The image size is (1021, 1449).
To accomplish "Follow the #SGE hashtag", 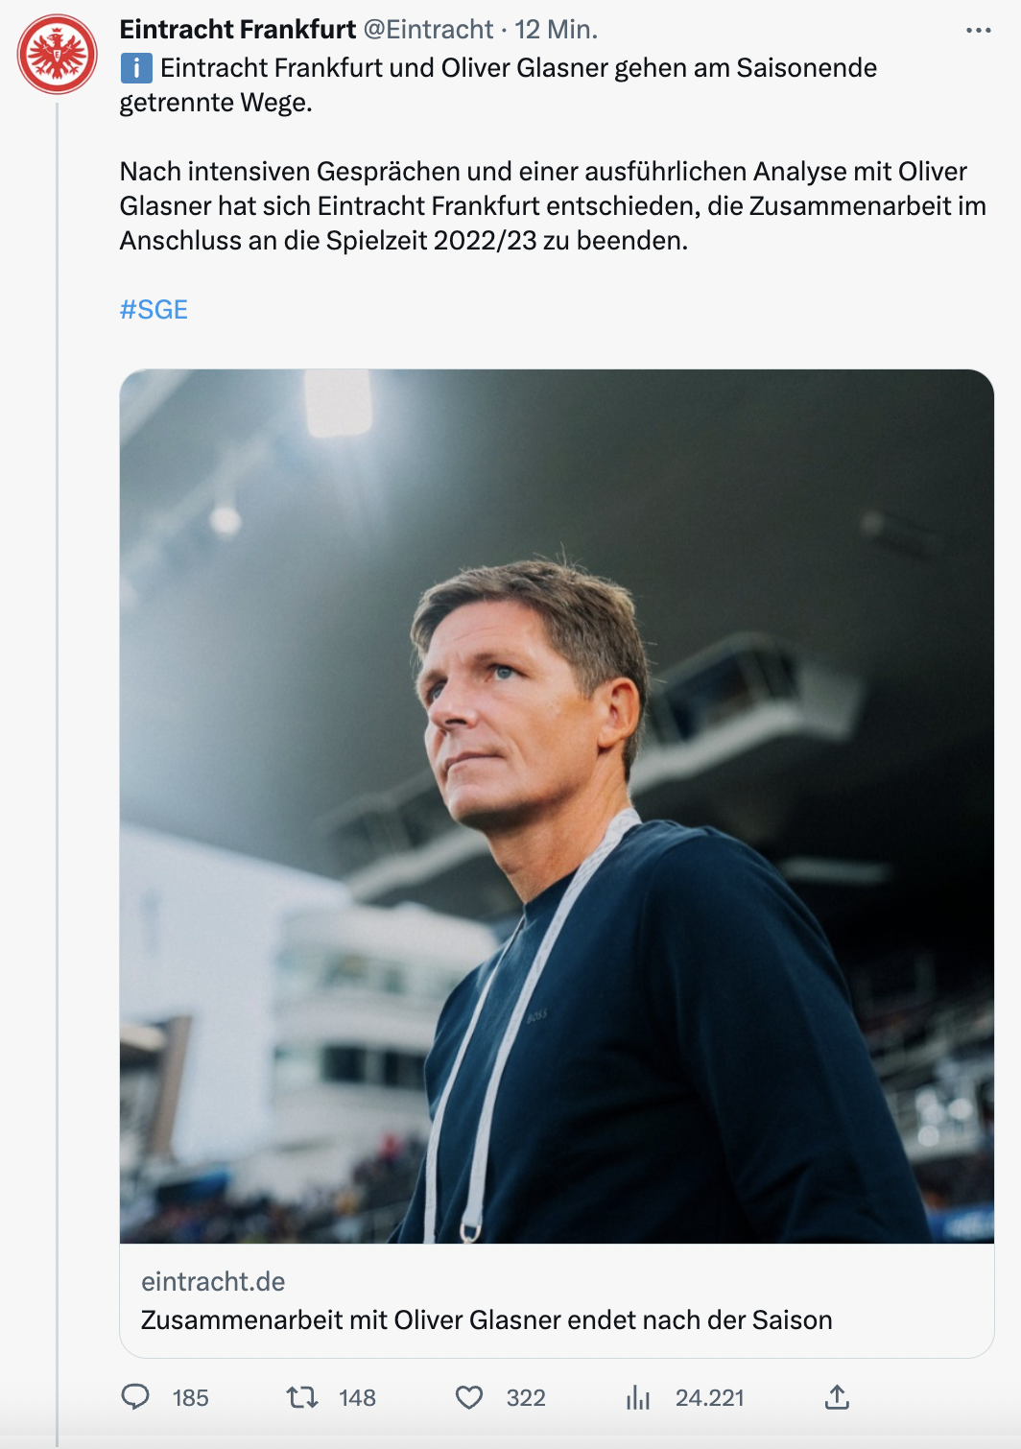I will click(154, 310).
